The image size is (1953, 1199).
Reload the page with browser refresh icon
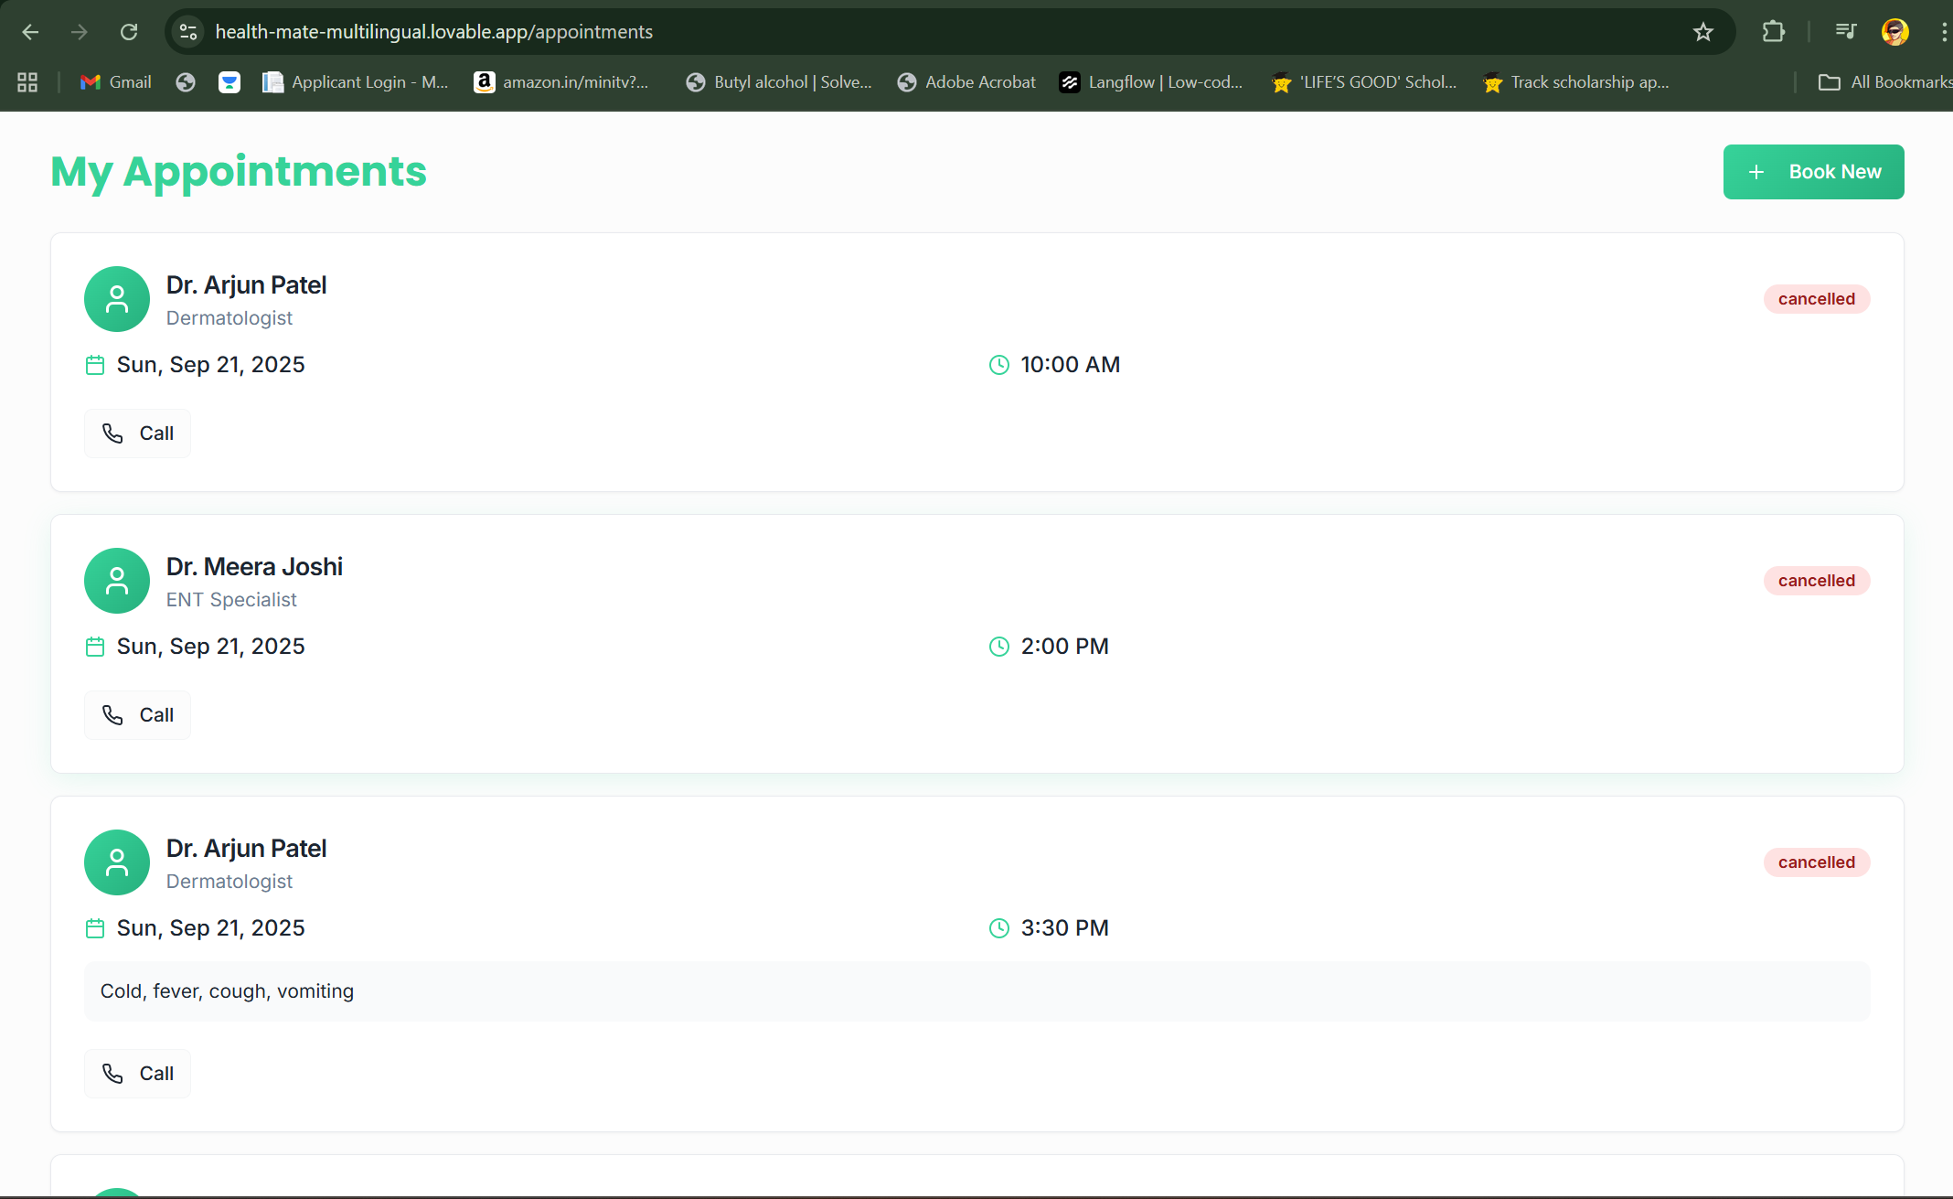tap(129, 32)
